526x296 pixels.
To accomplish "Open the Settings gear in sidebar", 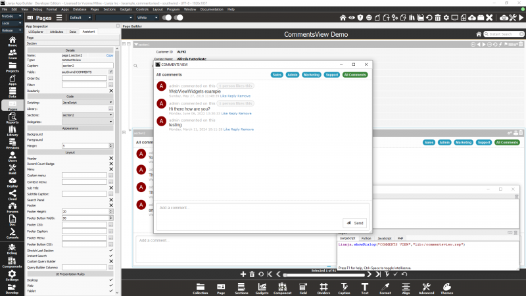I will coord(12,276).
